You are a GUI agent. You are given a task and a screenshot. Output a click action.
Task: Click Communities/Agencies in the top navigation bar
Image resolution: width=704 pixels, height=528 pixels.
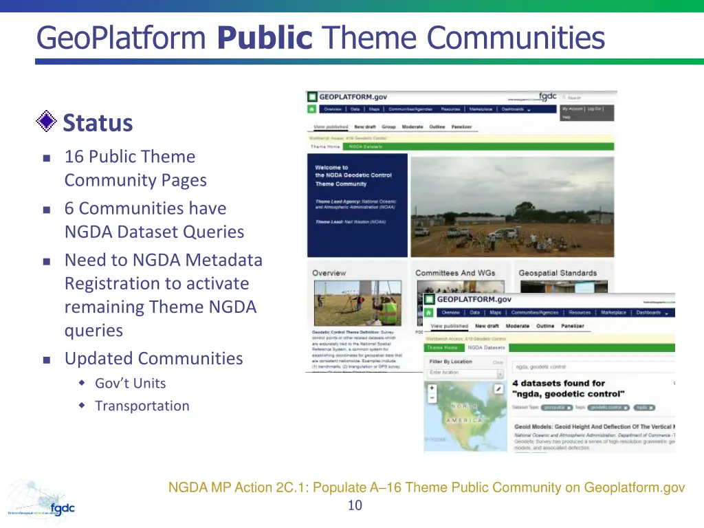tap(410, 109)
